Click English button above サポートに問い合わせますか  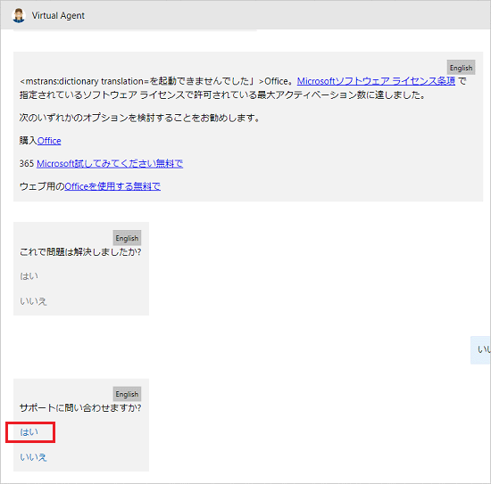[127, 394]
